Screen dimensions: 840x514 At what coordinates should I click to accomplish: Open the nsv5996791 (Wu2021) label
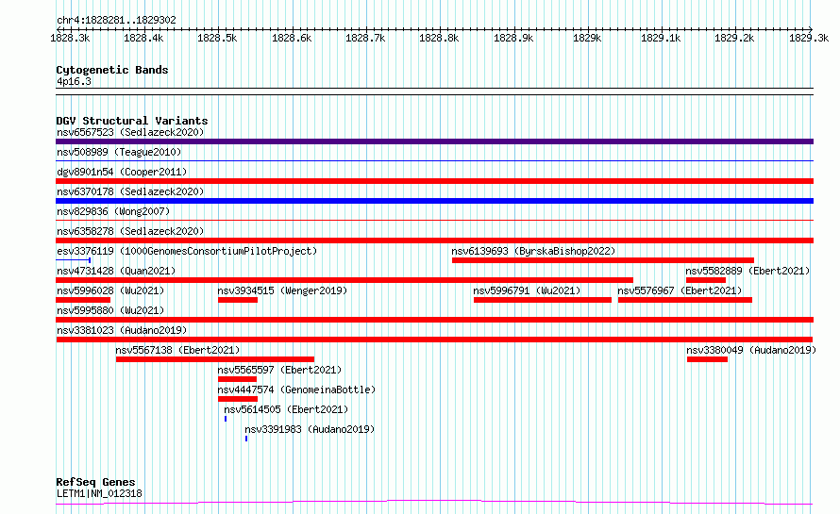pos(527,290)
